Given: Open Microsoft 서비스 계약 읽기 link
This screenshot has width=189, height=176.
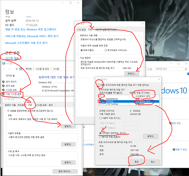Looking at the screenshot, I should (x=32, y=36).
